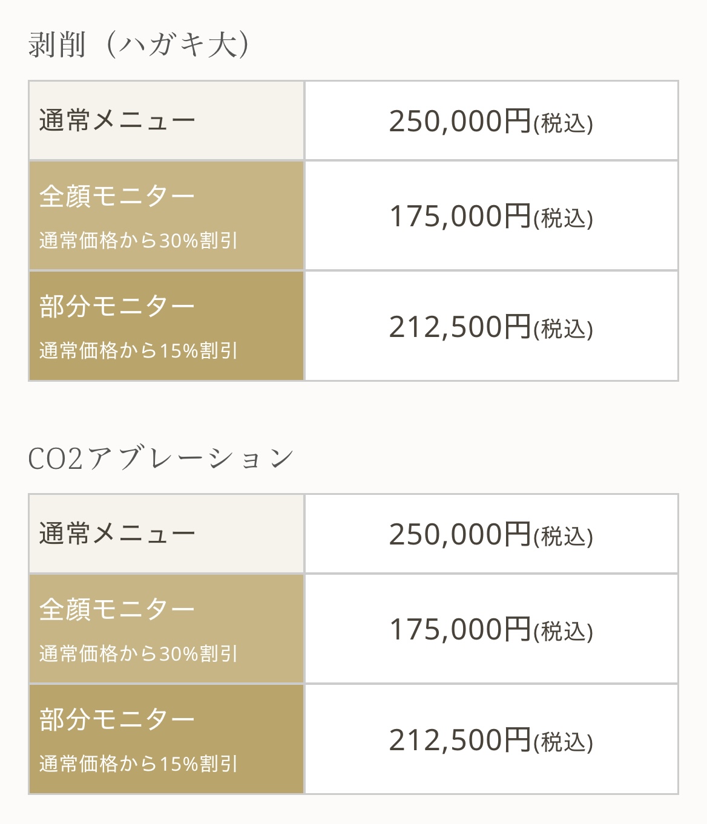Screen dimensions: 707x824
Task: Click 通常価格から30%割引 note in 剥削 table
Action: point(139,241)
